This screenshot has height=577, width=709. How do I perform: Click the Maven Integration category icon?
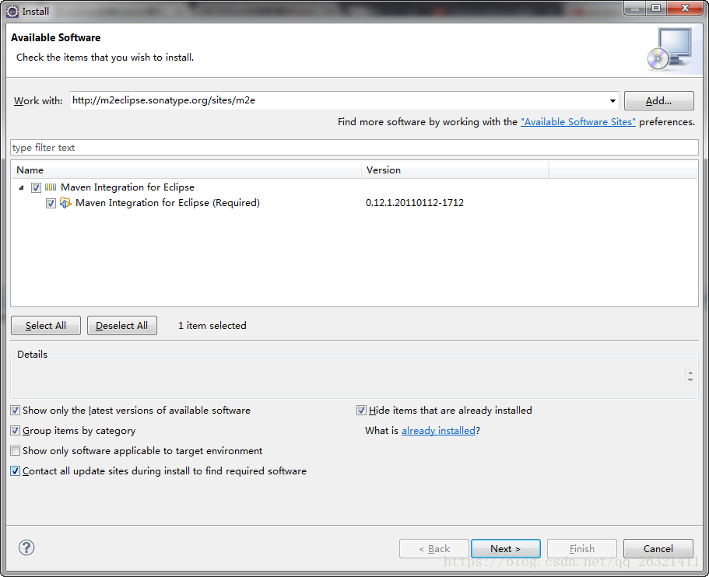click(51, 187)
